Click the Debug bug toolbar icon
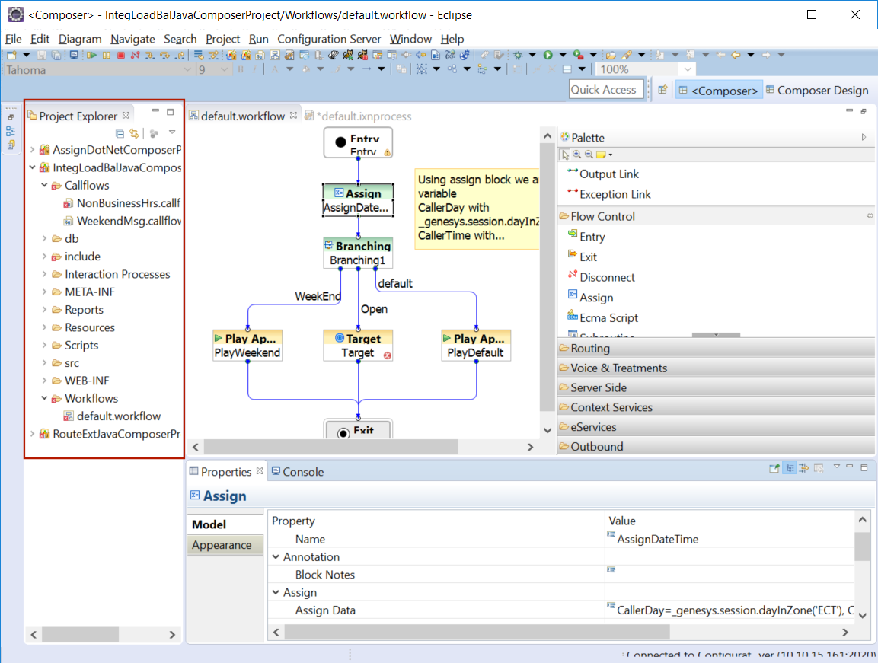Image resolution: width=878 pixels, height=663 pixels. coord(518,55)
